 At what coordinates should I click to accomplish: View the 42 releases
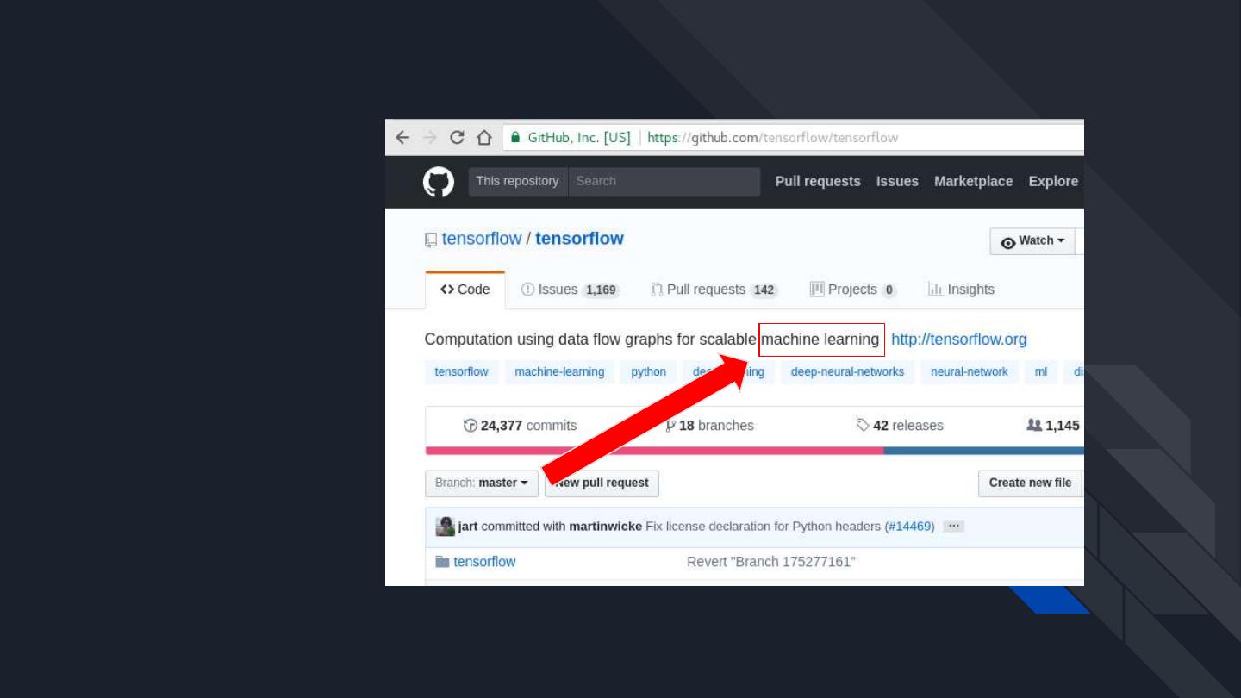[x=900, y=426]
